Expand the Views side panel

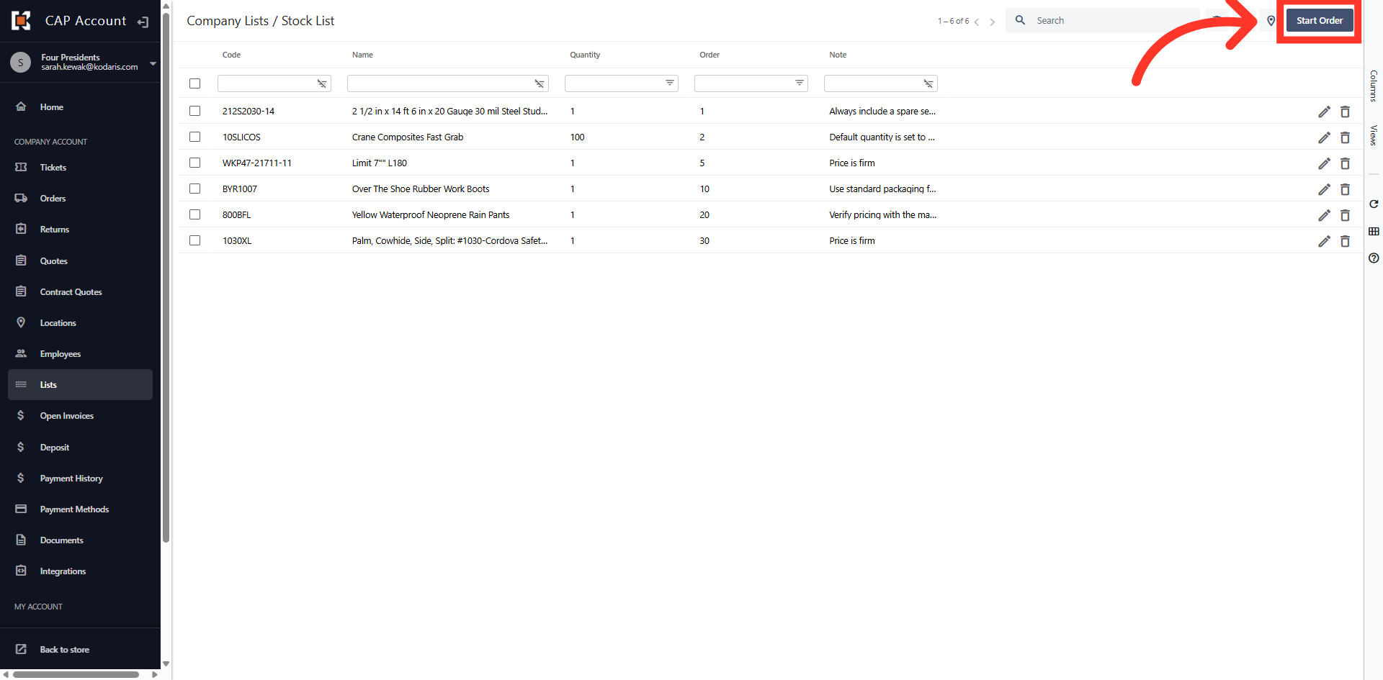1374,135
